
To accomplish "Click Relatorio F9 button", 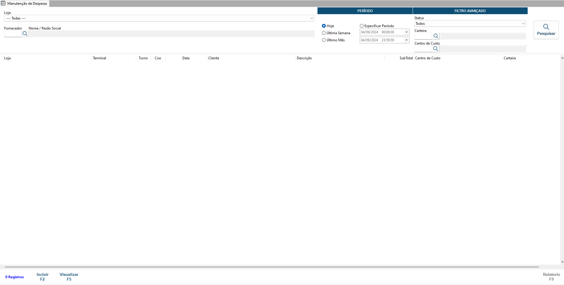I will click(x=551, y=277).
